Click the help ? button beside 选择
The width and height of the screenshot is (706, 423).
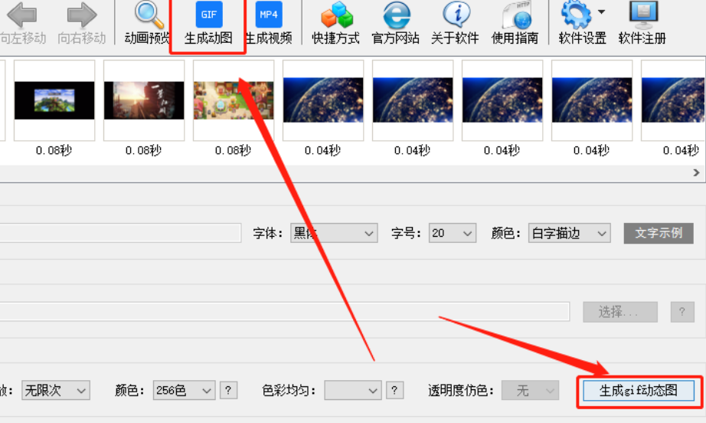click(682, 312)
